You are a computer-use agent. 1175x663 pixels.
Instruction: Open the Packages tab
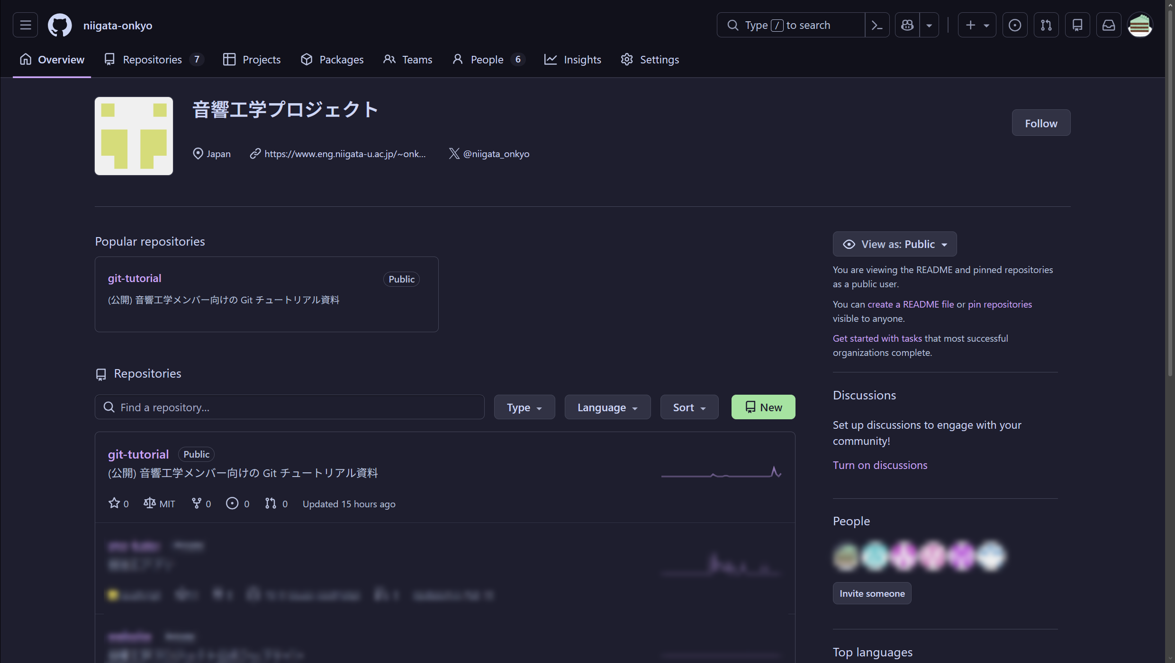tap(332, 60)
